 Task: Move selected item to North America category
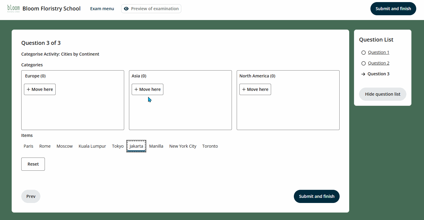[255, 89]
